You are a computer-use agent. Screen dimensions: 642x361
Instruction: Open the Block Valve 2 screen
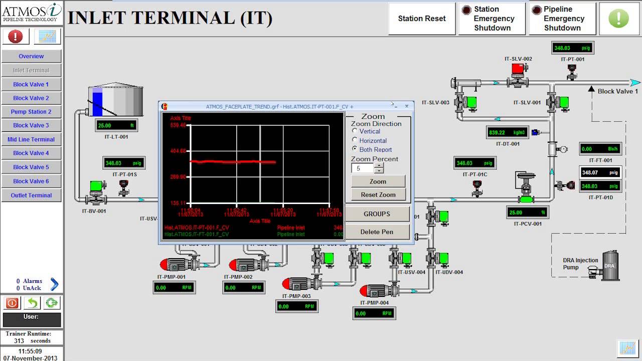click(x=32, y=98)
